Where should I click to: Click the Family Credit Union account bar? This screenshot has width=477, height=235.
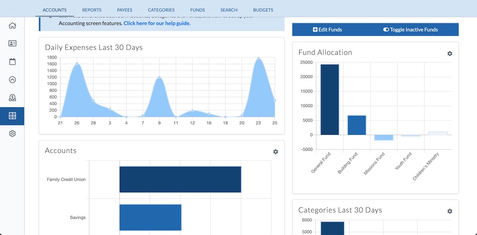(180, 179)
